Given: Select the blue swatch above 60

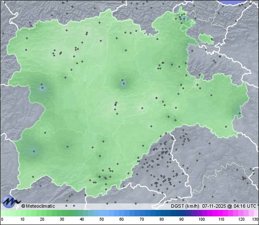Looking at the screenshot, I should tap(121, 213).
